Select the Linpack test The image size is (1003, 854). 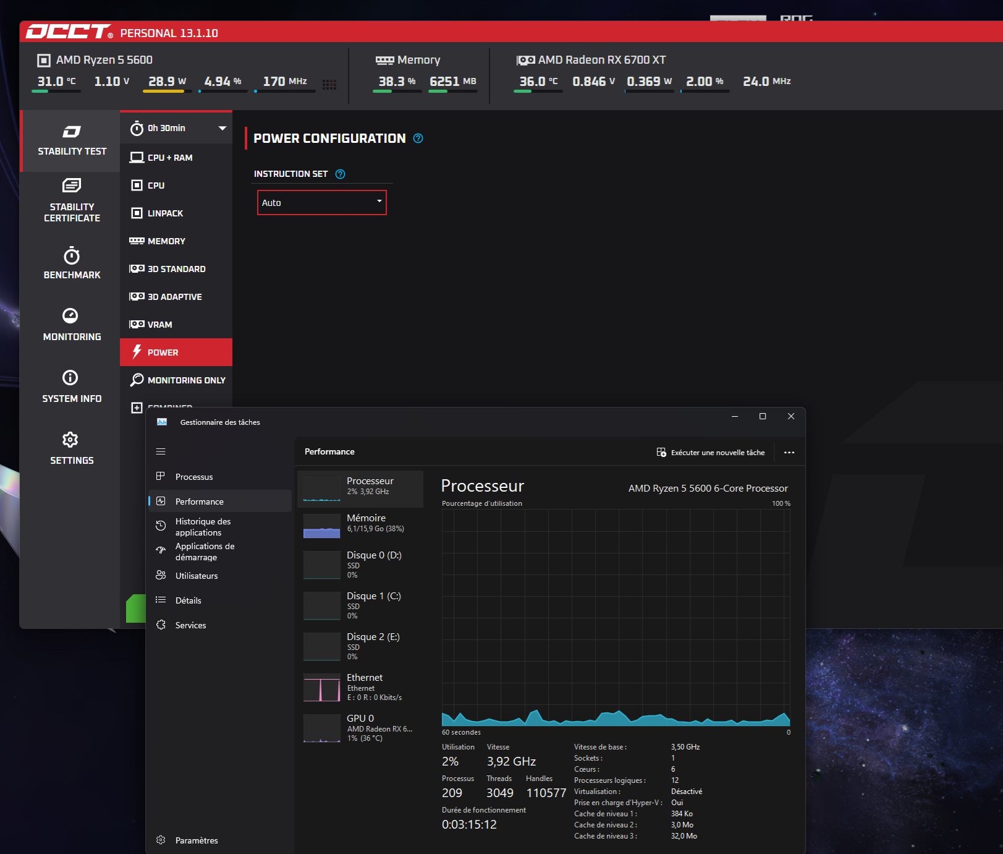tap(176, 213)
